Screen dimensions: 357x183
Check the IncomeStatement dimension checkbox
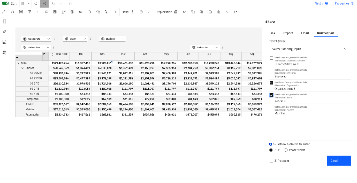(271, 58)
